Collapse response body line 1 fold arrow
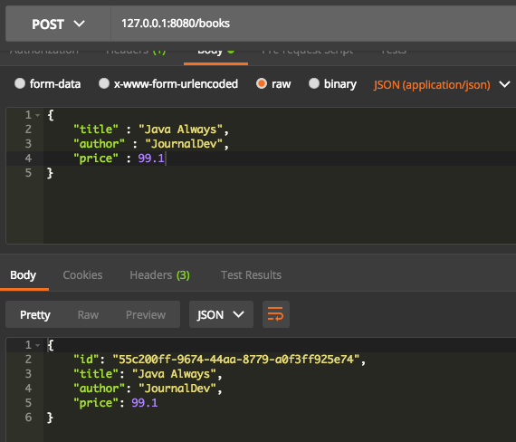 [37, 345]
